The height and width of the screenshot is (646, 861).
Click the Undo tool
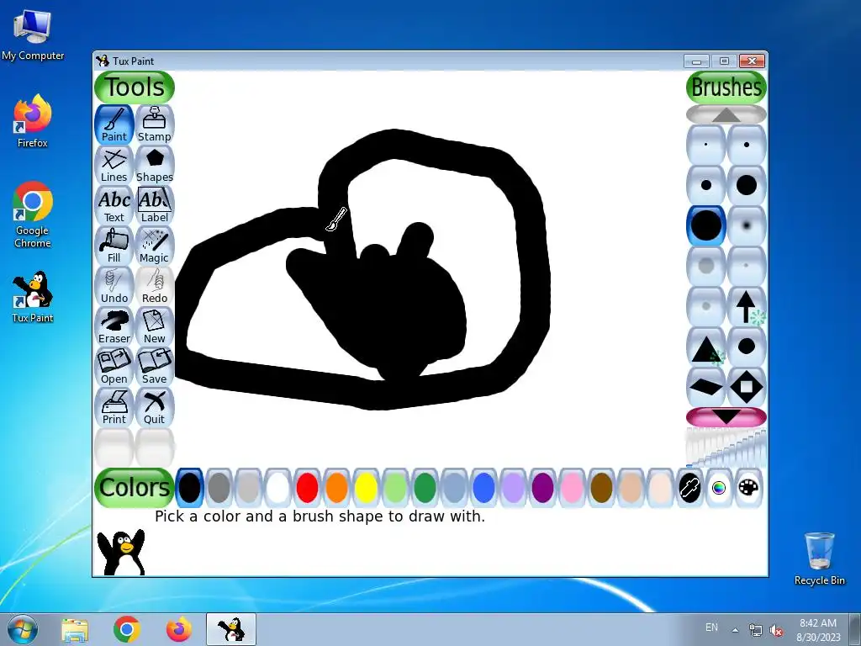114,286
